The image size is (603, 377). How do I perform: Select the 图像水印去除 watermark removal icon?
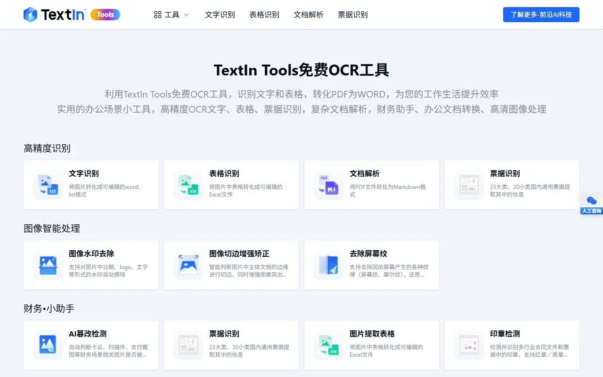[x=47, y=264]
